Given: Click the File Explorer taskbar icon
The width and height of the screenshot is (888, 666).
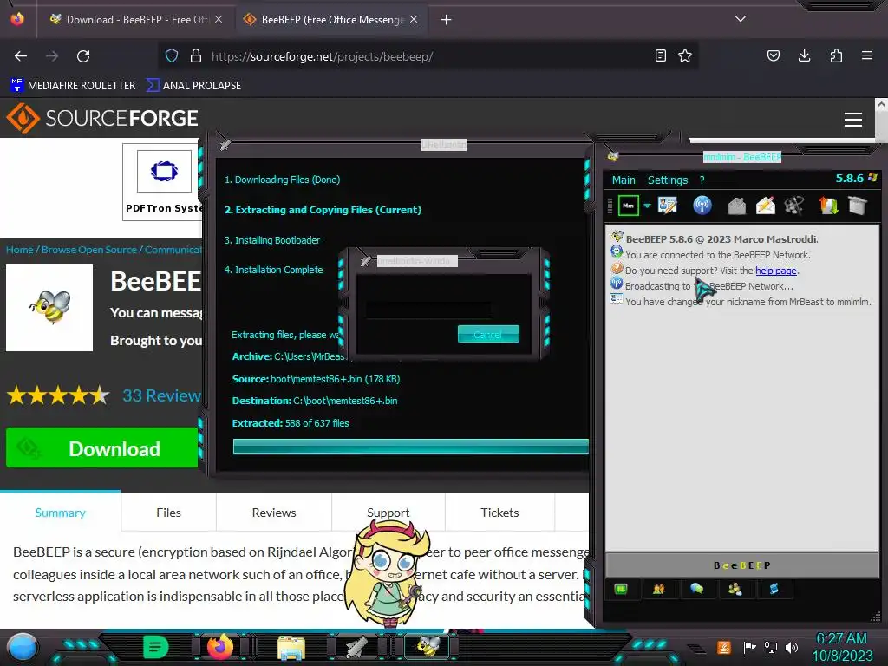Looking at the screenshot, I should point(291,647).
